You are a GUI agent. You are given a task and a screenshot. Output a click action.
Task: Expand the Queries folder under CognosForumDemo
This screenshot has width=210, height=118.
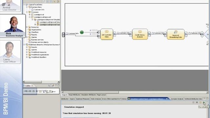click(27, 37)
